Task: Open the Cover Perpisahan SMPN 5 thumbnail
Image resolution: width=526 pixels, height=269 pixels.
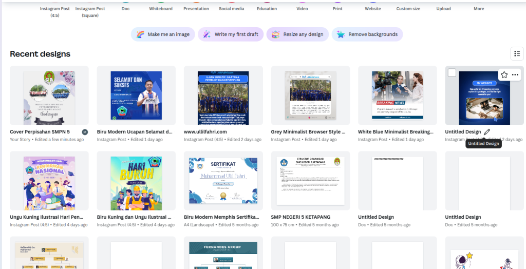Action: (x=49, y=95)
